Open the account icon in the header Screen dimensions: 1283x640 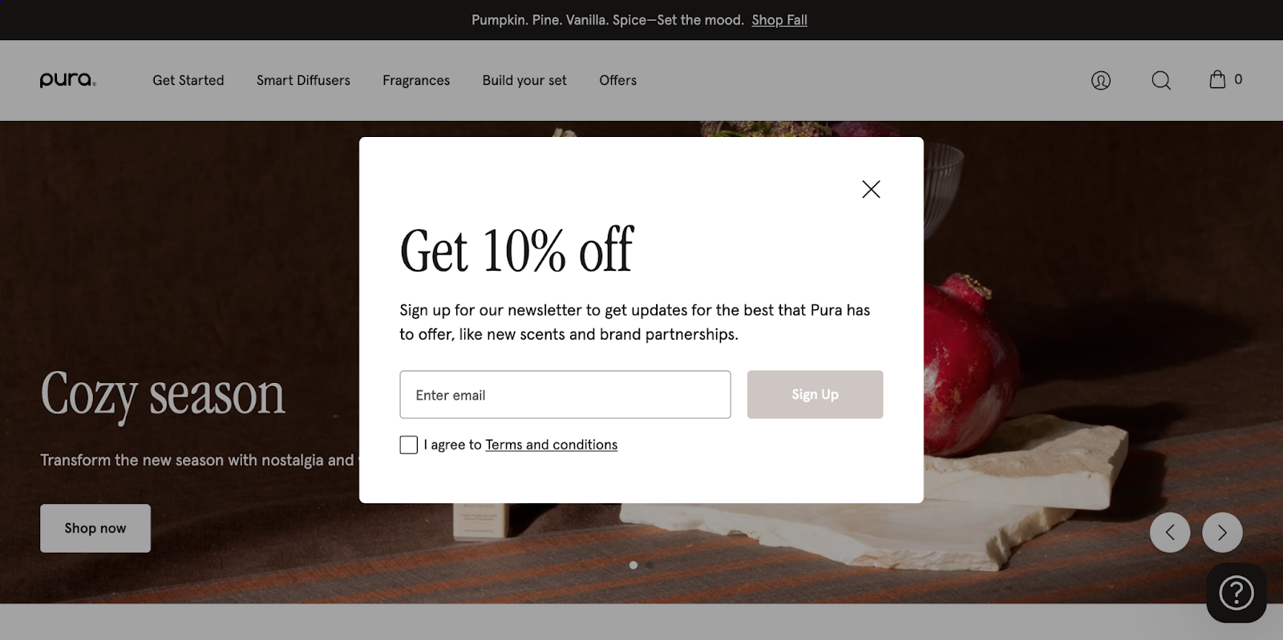pos(1100,80)
